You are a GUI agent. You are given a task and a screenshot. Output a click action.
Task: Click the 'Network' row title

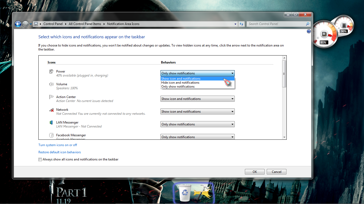click(62, 110)
